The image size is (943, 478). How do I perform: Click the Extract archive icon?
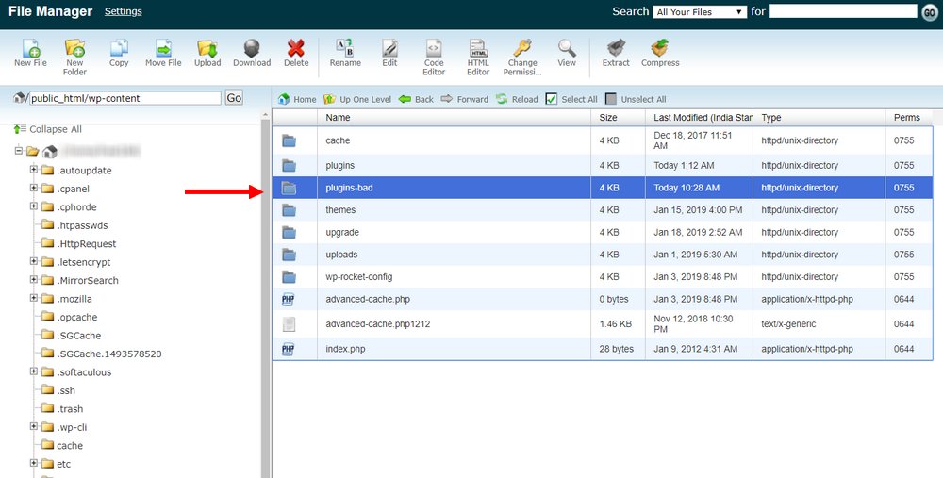(x=616, y=51)
